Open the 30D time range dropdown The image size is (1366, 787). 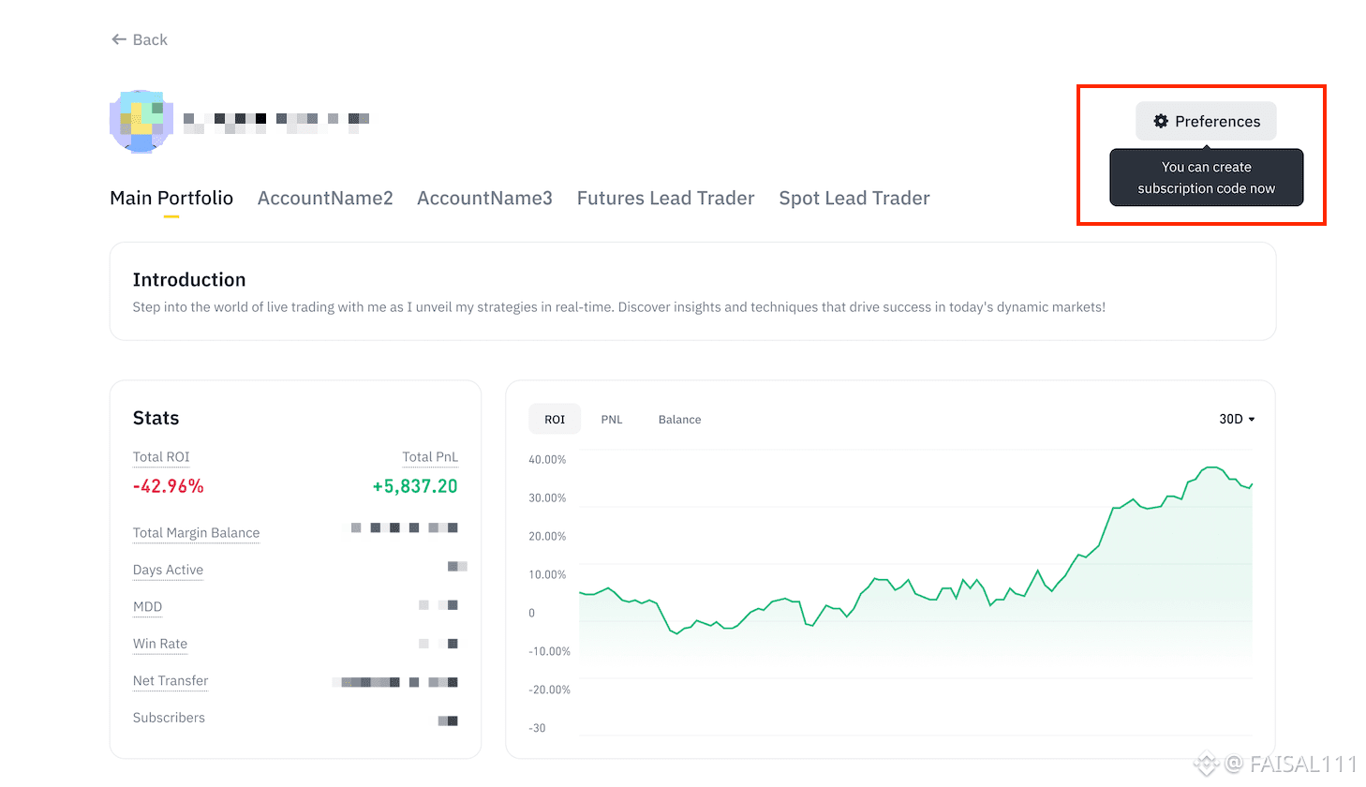tap(1237, 419)
